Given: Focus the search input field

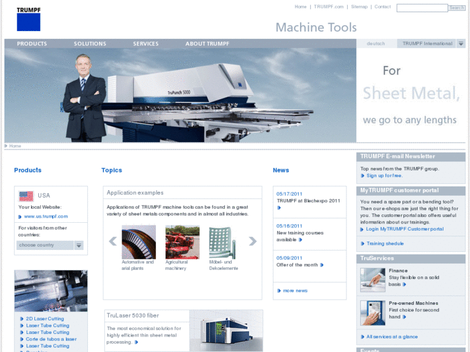Looking at the screenshot, I should coord(422,8).
